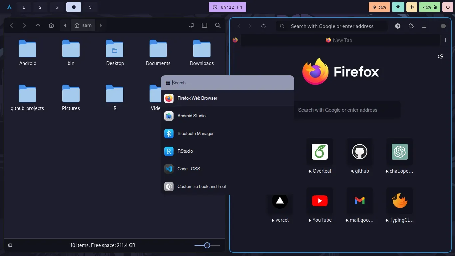Open a terminal from the file manager toolbar
This screenshot has width=455, height=256.
(205, 25)
